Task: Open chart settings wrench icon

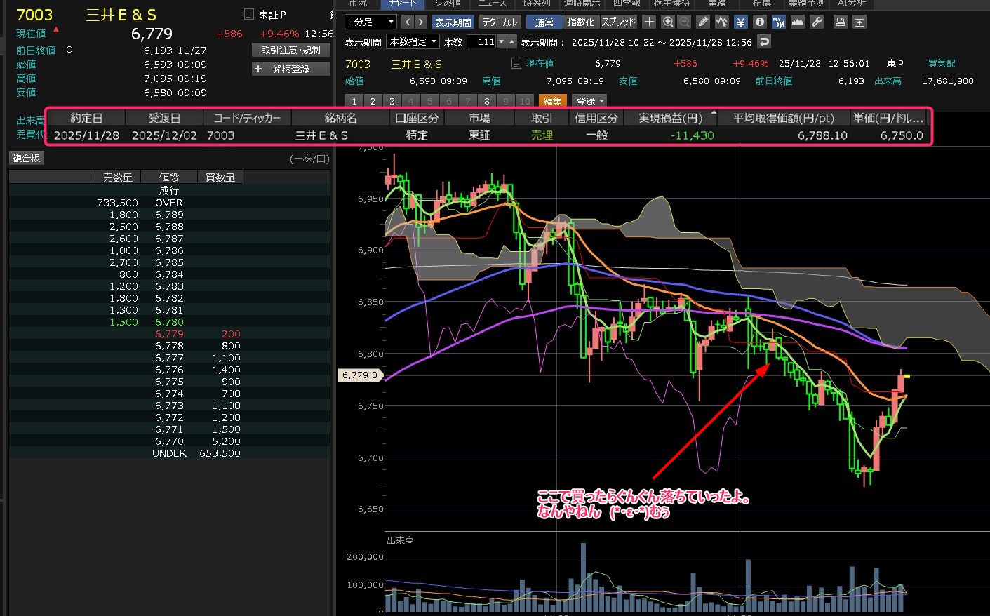Action: pyautogui.click(x=817, y=22)
